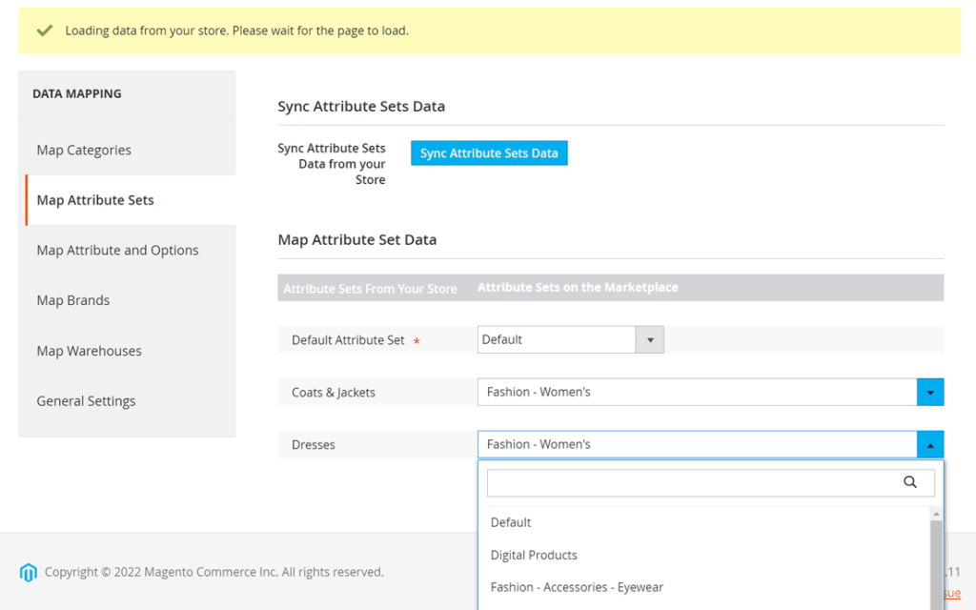The image size is (976, 610).
Task: Click the Coats & Jackets selected value field
Action: (x=697, y=392)
